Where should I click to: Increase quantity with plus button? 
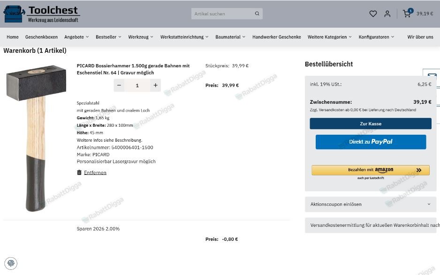click(155, 85)
